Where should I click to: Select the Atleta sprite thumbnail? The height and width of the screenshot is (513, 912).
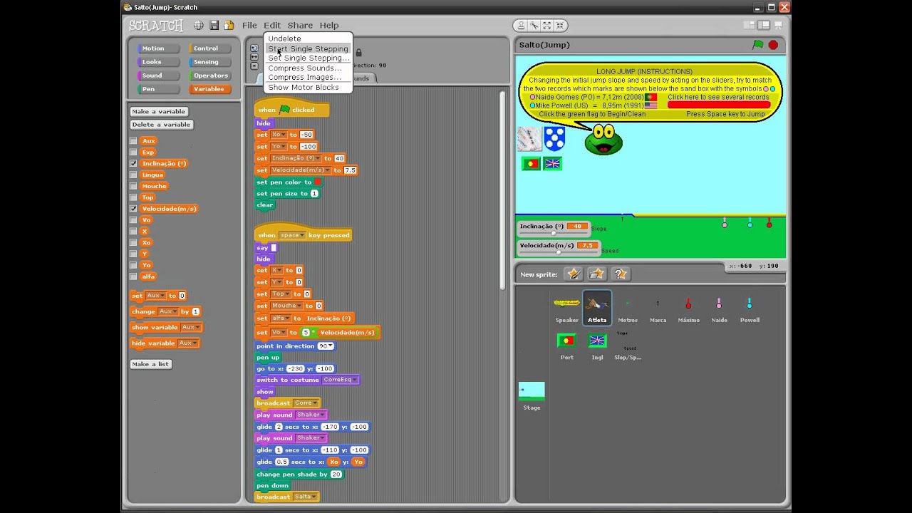coord(597,308)
